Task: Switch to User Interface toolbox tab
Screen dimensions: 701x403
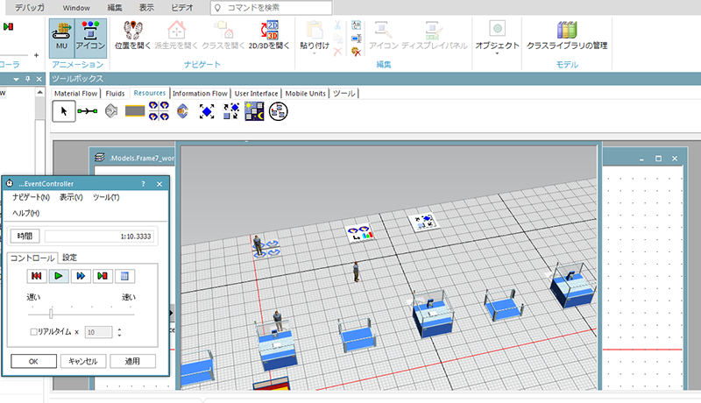Action: (x=256, y=94)
